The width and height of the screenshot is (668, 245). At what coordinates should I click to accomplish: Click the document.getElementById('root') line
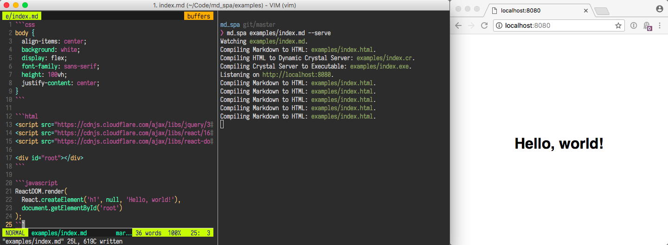[72, 208]
